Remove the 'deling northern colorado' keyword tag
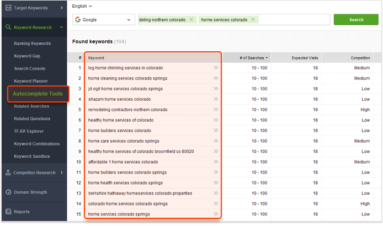Image resolution: width=383 pixels, height=226 pixels. (191, 20)
